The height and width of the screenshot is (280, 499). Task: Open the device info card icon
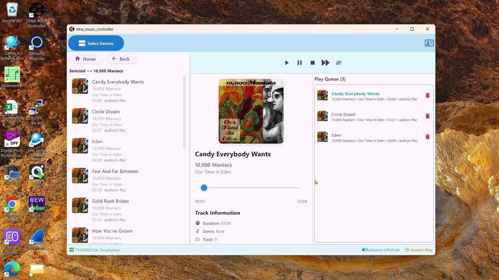point(429,43)
